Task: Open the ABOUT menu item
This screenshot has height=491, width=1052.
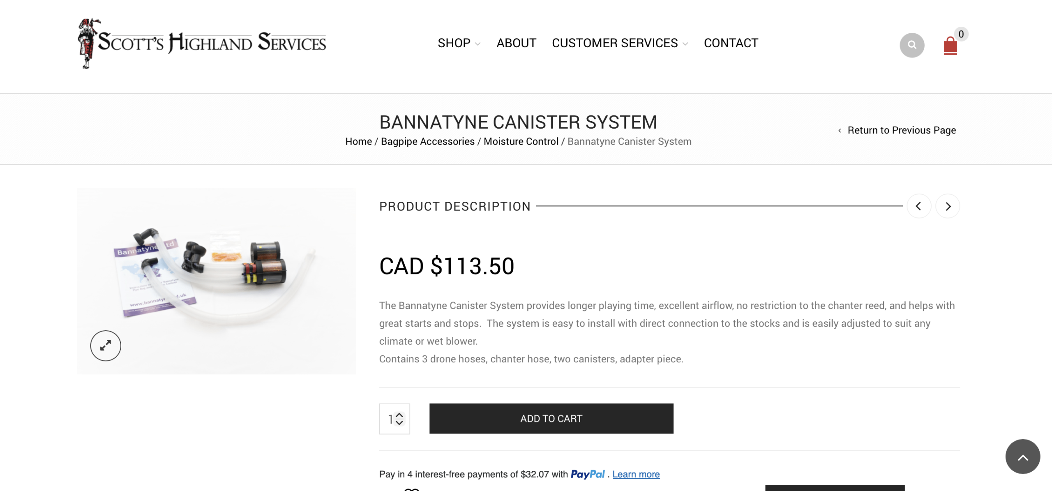Action: pyautogui.click(x=516, y=43)
